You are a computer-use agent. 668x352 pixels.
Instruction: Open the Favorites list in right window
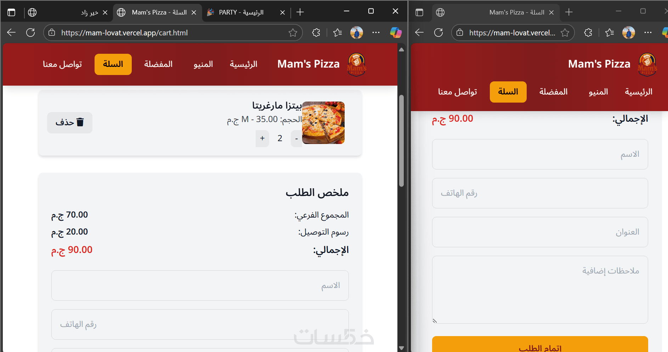(x=610, y=33)
